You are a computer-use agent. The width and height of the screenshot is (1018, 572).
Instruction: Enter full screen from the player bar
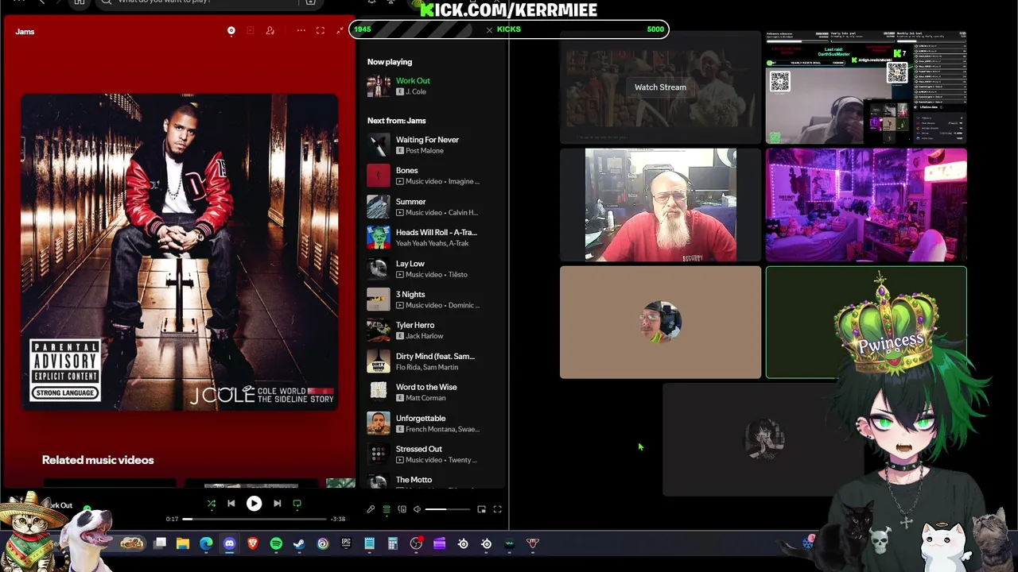497,509
